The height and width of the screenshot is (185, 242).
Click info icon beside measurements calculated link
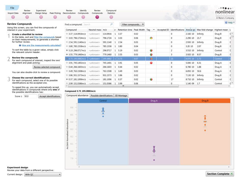tap(20, 45)
